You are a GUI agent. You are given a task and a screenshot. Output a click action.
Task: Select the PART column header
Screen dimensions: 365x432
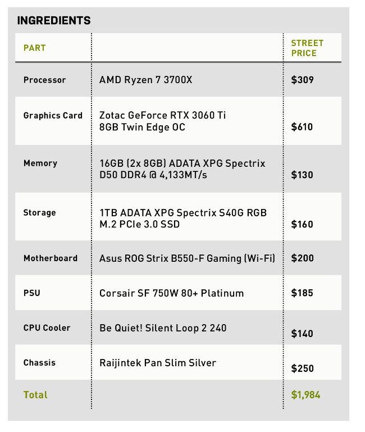[34, 48]
